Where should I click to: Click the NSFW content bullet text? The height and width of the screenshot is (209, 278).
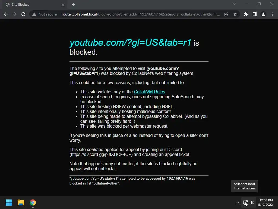point(127,106)
